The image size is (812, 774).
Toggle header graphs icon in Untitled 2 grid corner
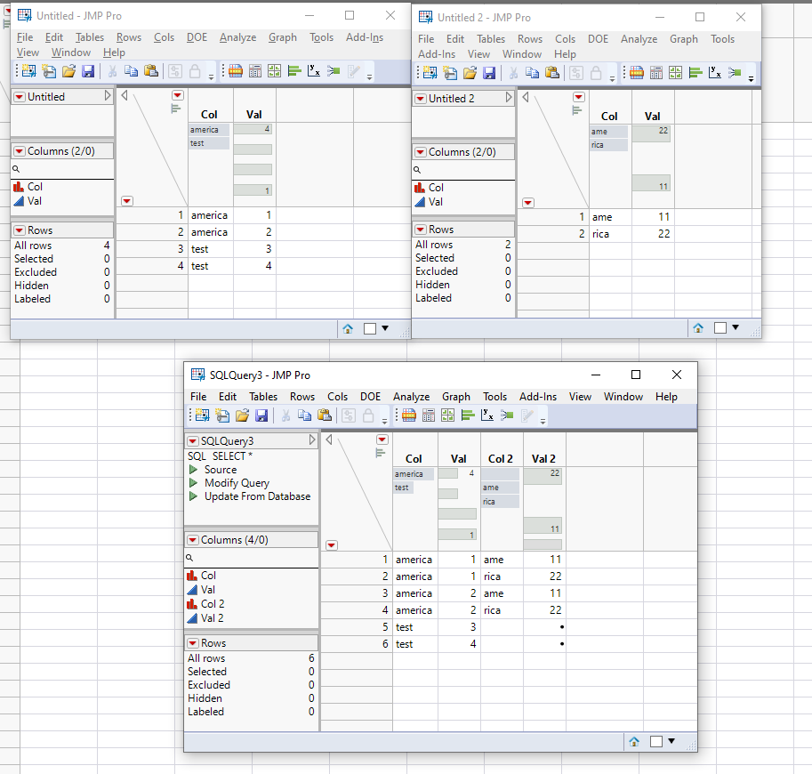pos(577,110)
